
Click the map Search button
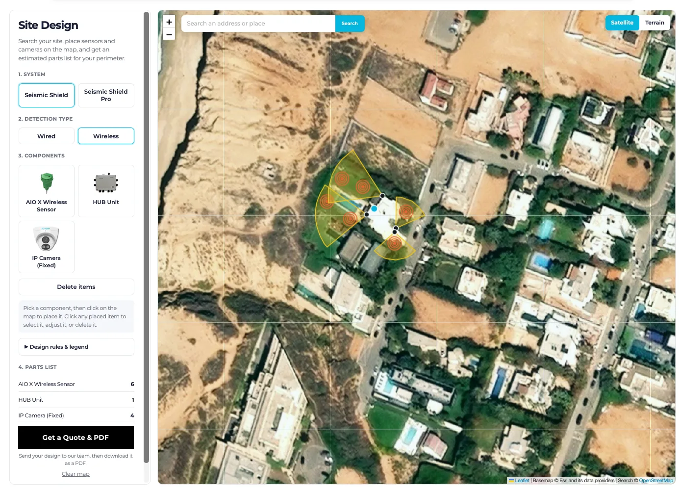(350, 24)
